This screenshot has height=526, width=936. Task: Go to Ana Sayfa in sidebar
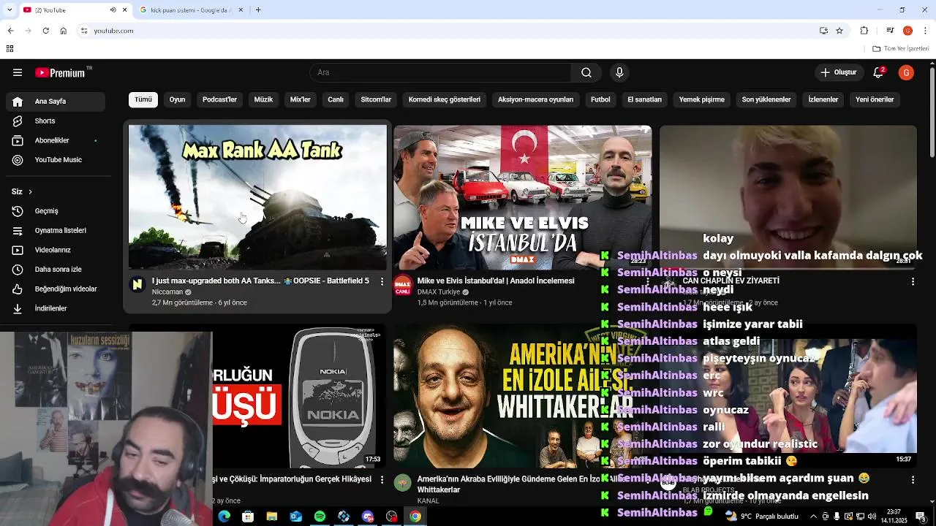coord(56,102)
